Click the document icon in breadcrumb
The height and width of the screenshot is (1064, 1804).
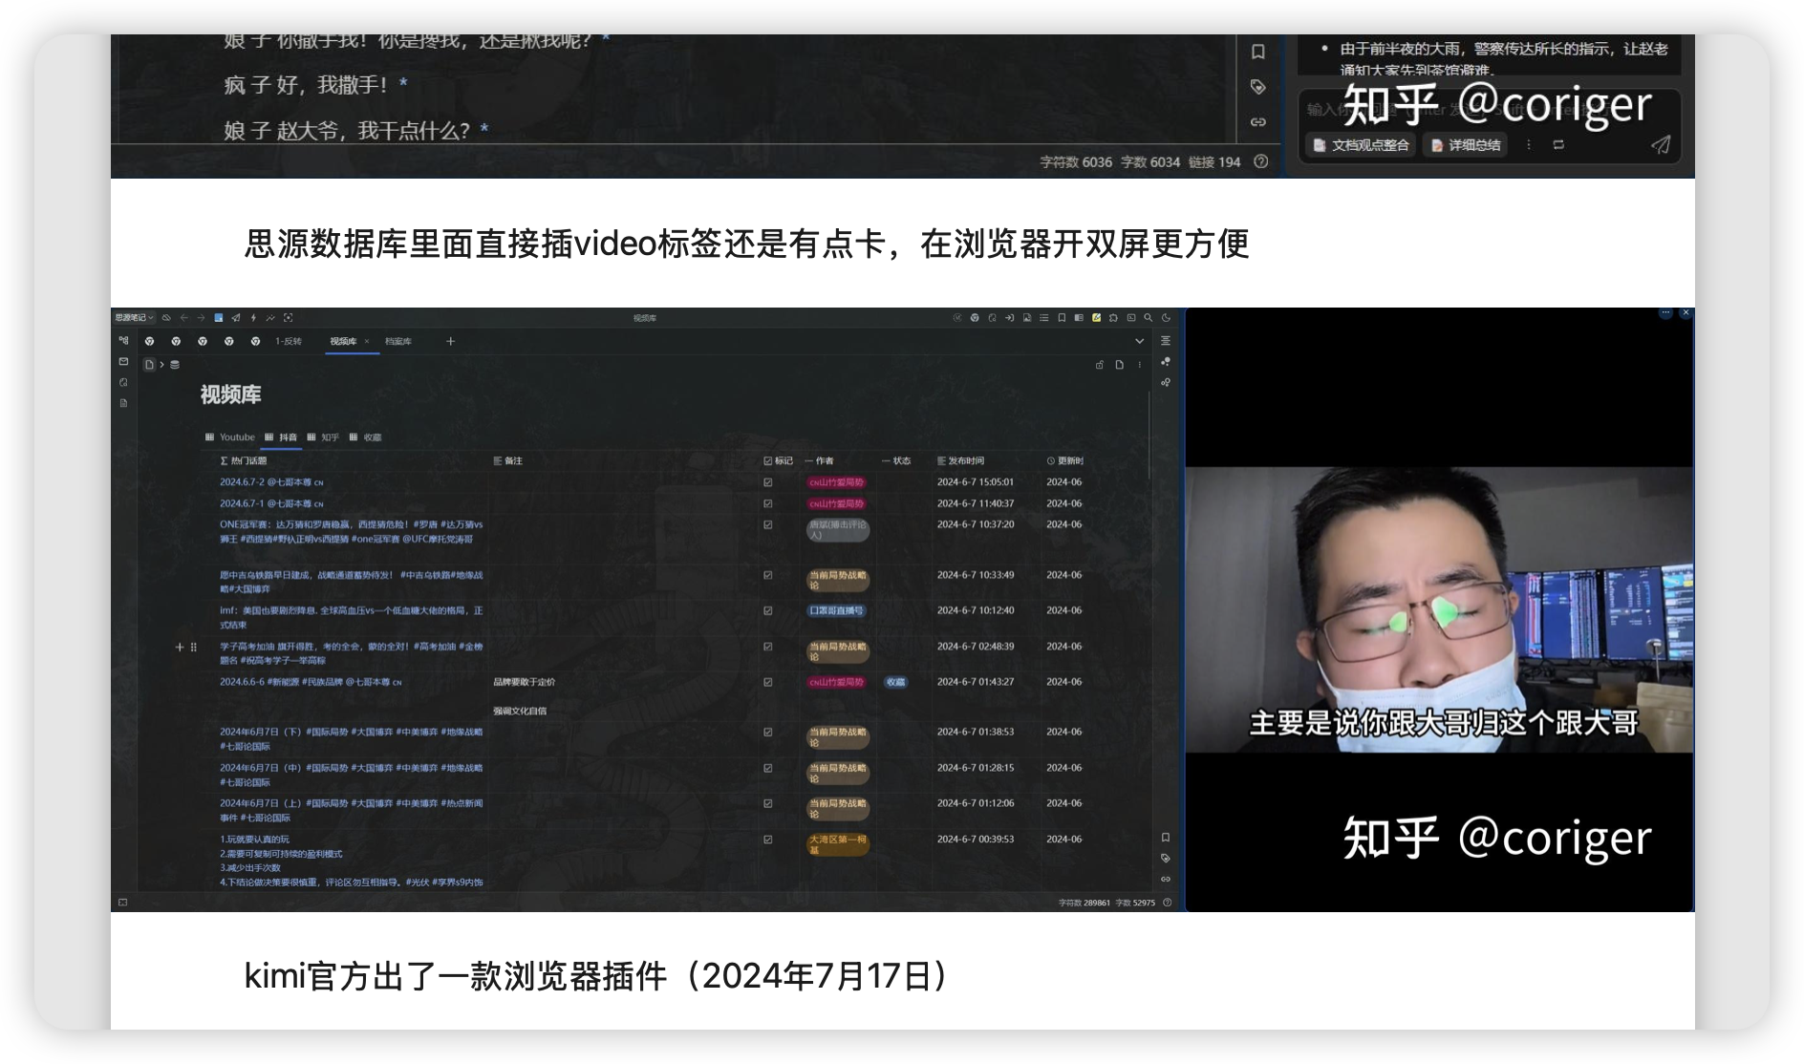click(149, 364)
